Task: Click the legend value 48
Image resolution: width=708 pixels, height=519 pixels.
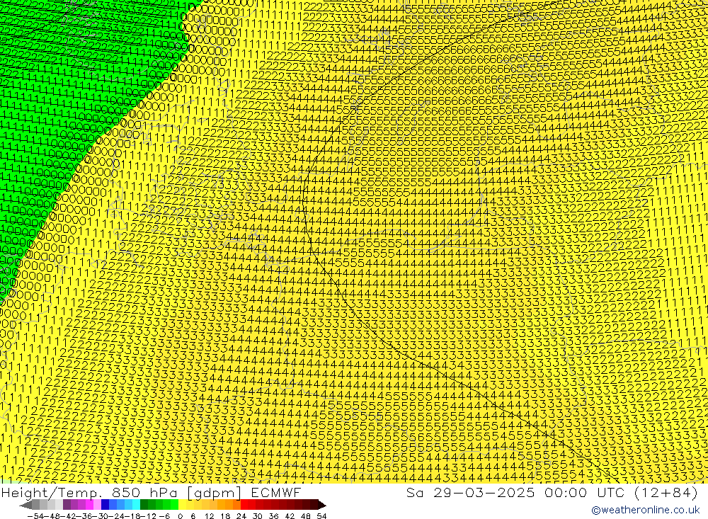Action: coord(306,516)
